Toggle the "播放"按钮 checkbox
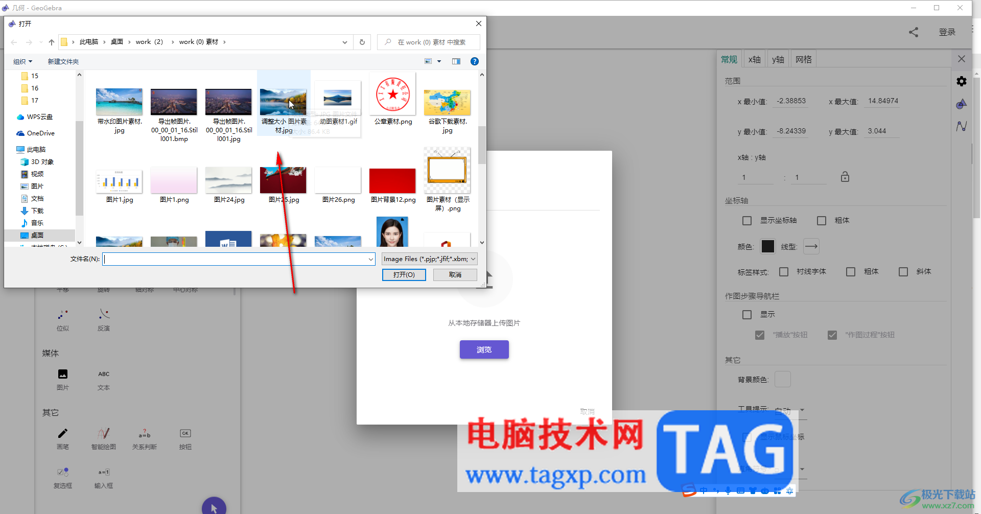Viewport: 981px width, 514px height. 760,335
